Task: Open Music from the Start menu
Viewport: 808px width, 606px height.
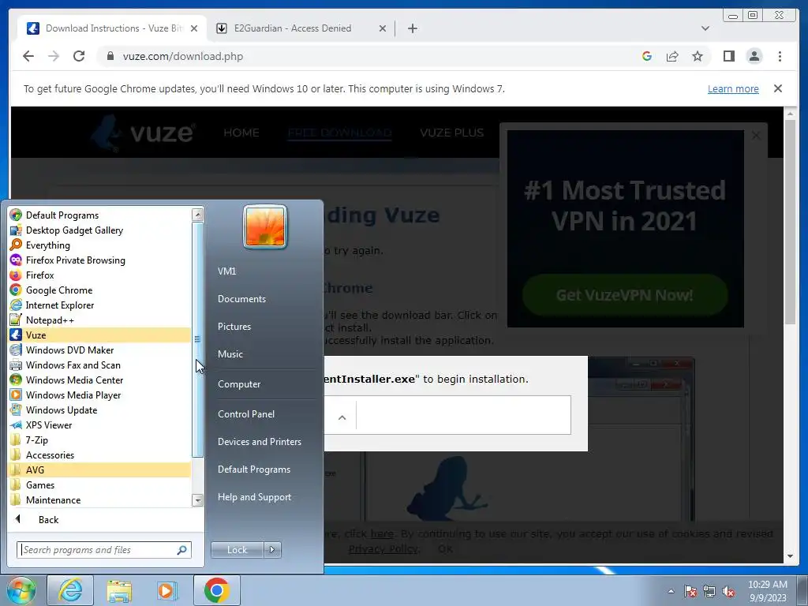Action: click(230, 354)
